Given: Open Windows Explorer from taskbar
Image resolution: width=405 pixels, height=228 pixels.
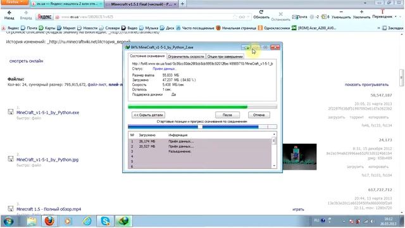Looking at the screenshot, I should [x=32, y=222].
